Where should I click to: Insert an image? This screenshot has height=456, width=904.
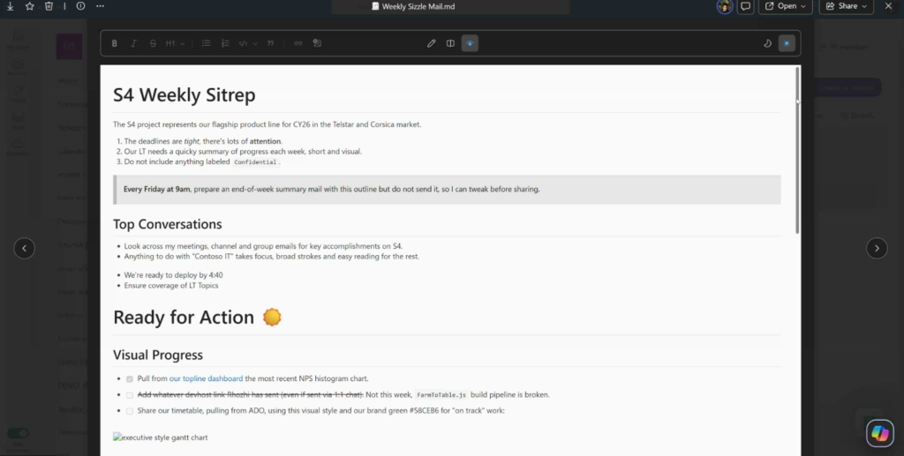(x=317, y=43)
